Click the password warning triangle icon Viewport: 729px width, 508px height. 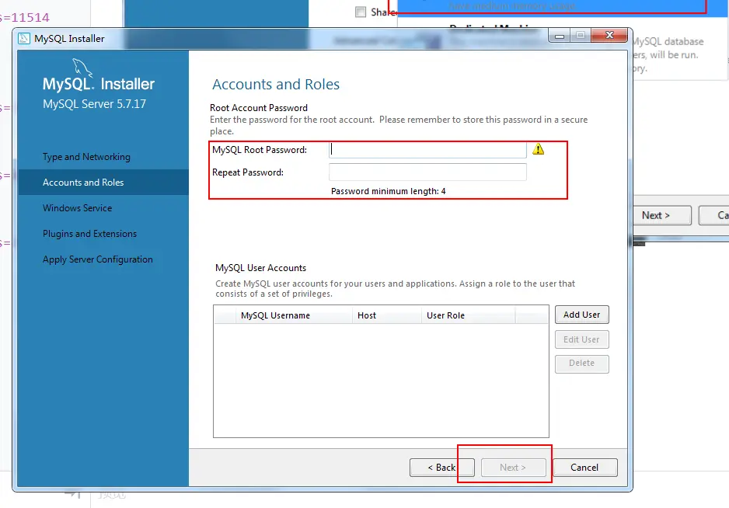point(538,149)
